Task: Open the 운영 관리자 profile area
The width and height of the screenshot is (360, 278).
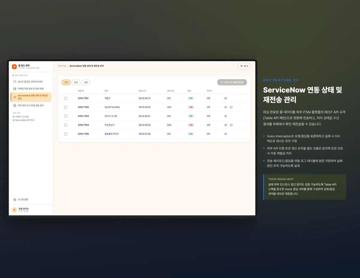Action: point(31,210)
